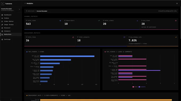This screenshot has height=101, width=181.
Task: Click the eye icon on total_views card
Action: tap(60, 21)
